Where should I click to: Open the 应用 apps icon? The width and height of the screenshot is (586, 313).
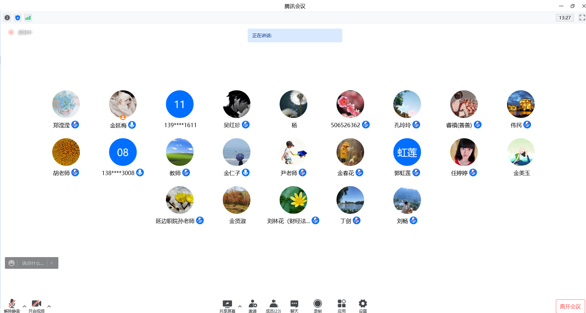(x=341, y=306)
